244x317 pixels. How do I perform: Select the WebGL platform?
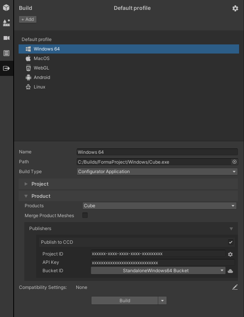click(x=41, y=68)
